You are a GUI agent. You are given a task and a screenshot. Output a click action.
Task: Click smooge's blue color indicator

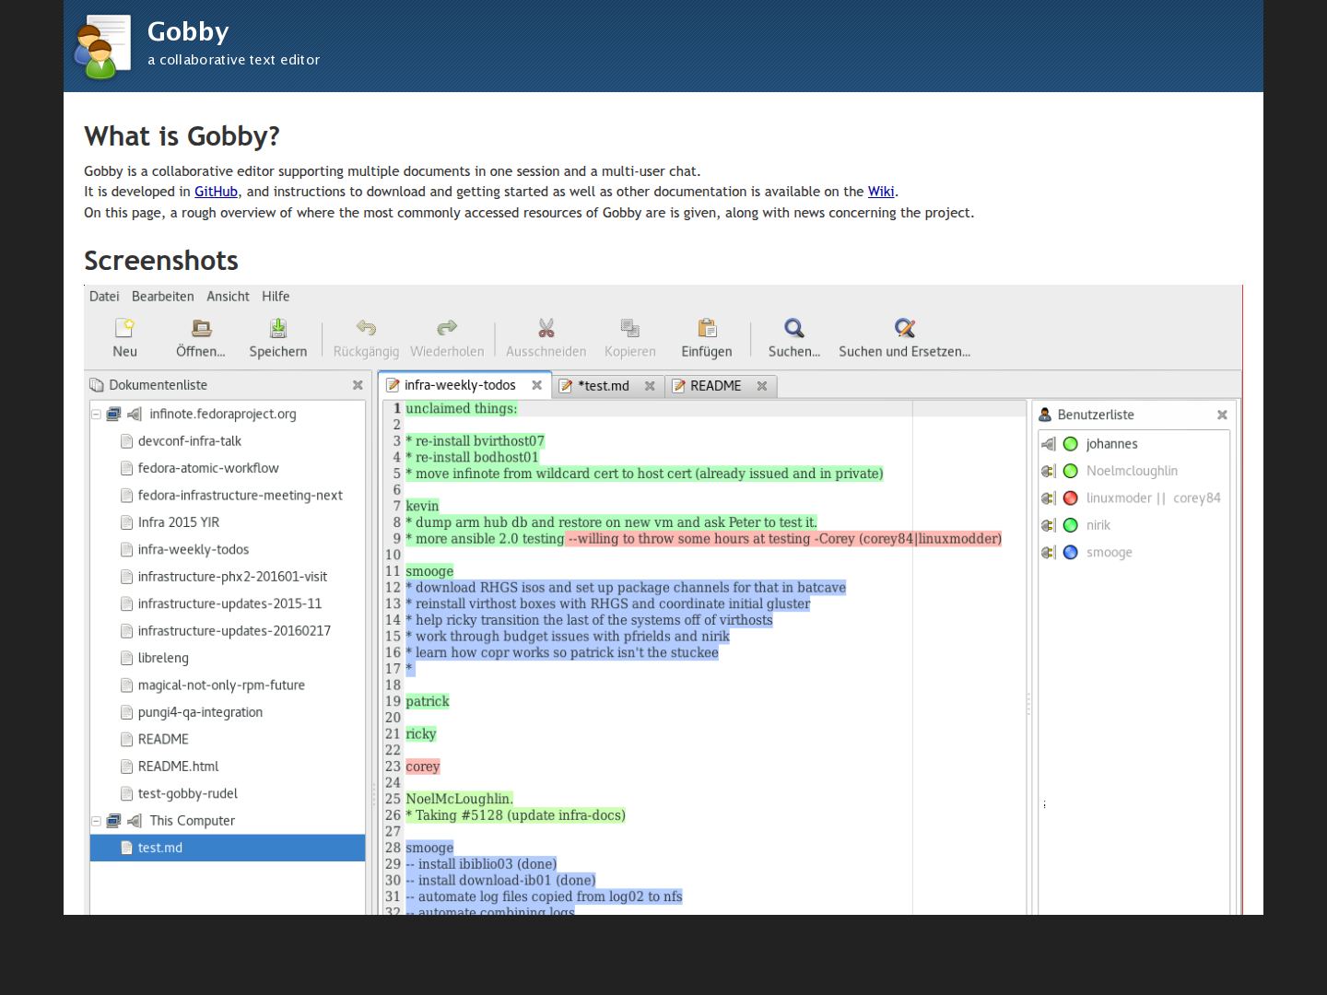pos(1071,553)
